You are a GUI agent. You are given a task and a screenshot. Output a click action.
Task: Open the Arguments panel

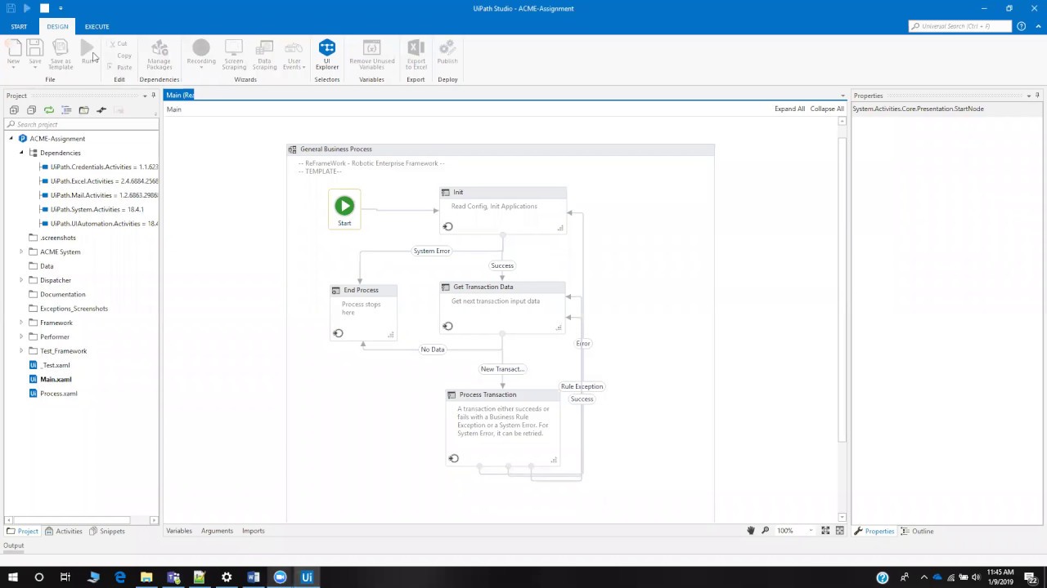217,531
